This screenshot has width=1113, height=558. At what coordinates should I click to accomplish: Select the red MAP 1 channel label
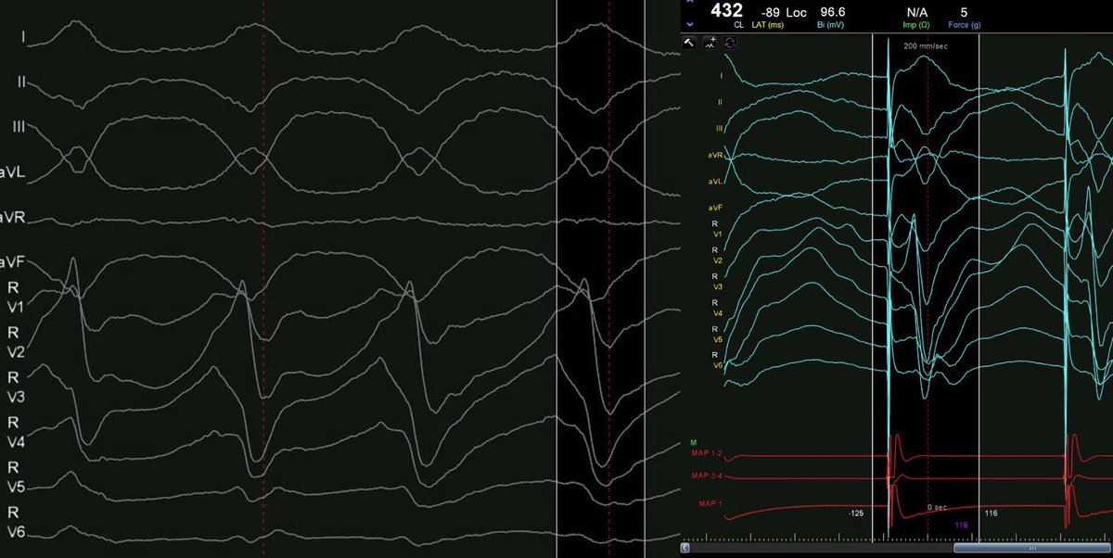coord(711,503)
